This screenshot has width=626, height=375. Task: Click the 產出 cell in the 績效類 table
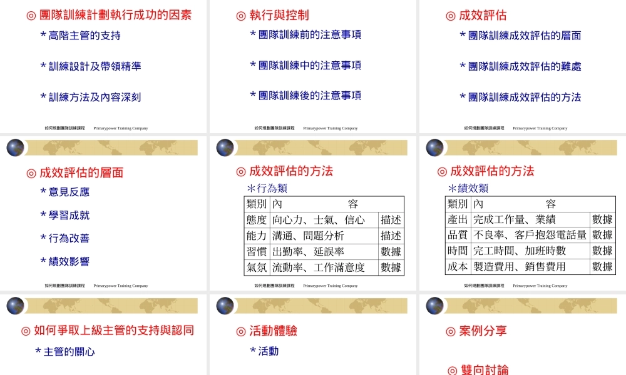coord(458,219)
